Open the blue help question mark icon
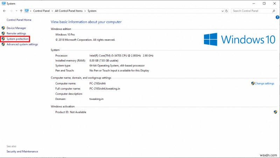 tap(277, 17)
